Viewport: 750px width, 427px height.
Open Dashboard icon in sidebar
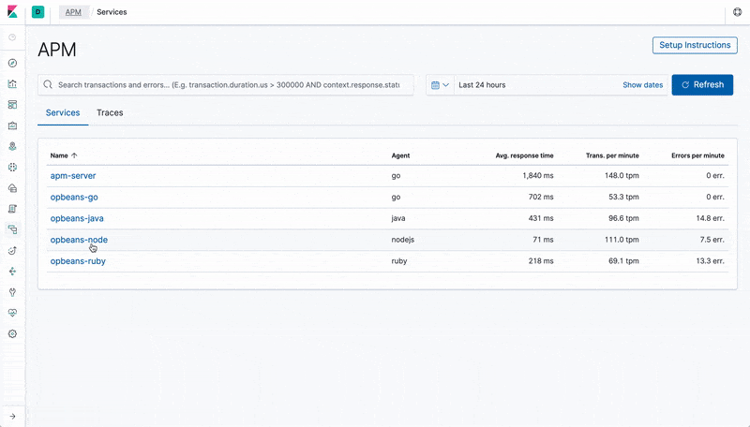coord(12,105)
